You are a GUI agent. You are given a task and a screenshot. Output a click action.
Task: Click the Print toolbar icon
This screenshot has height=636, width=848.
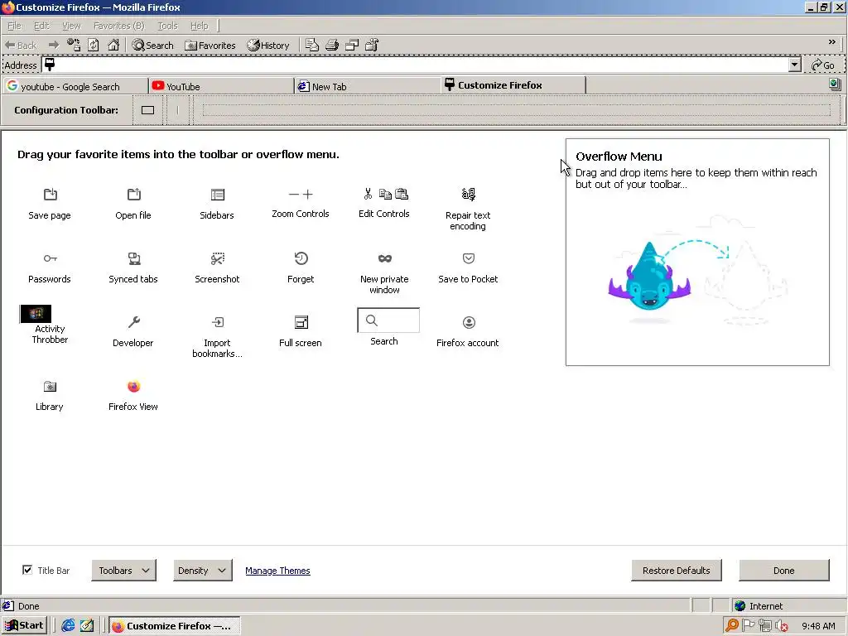332,45
